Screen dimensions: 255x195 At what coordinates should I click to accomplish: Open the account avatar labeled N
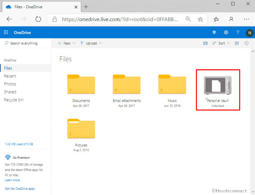coord(250,33)
